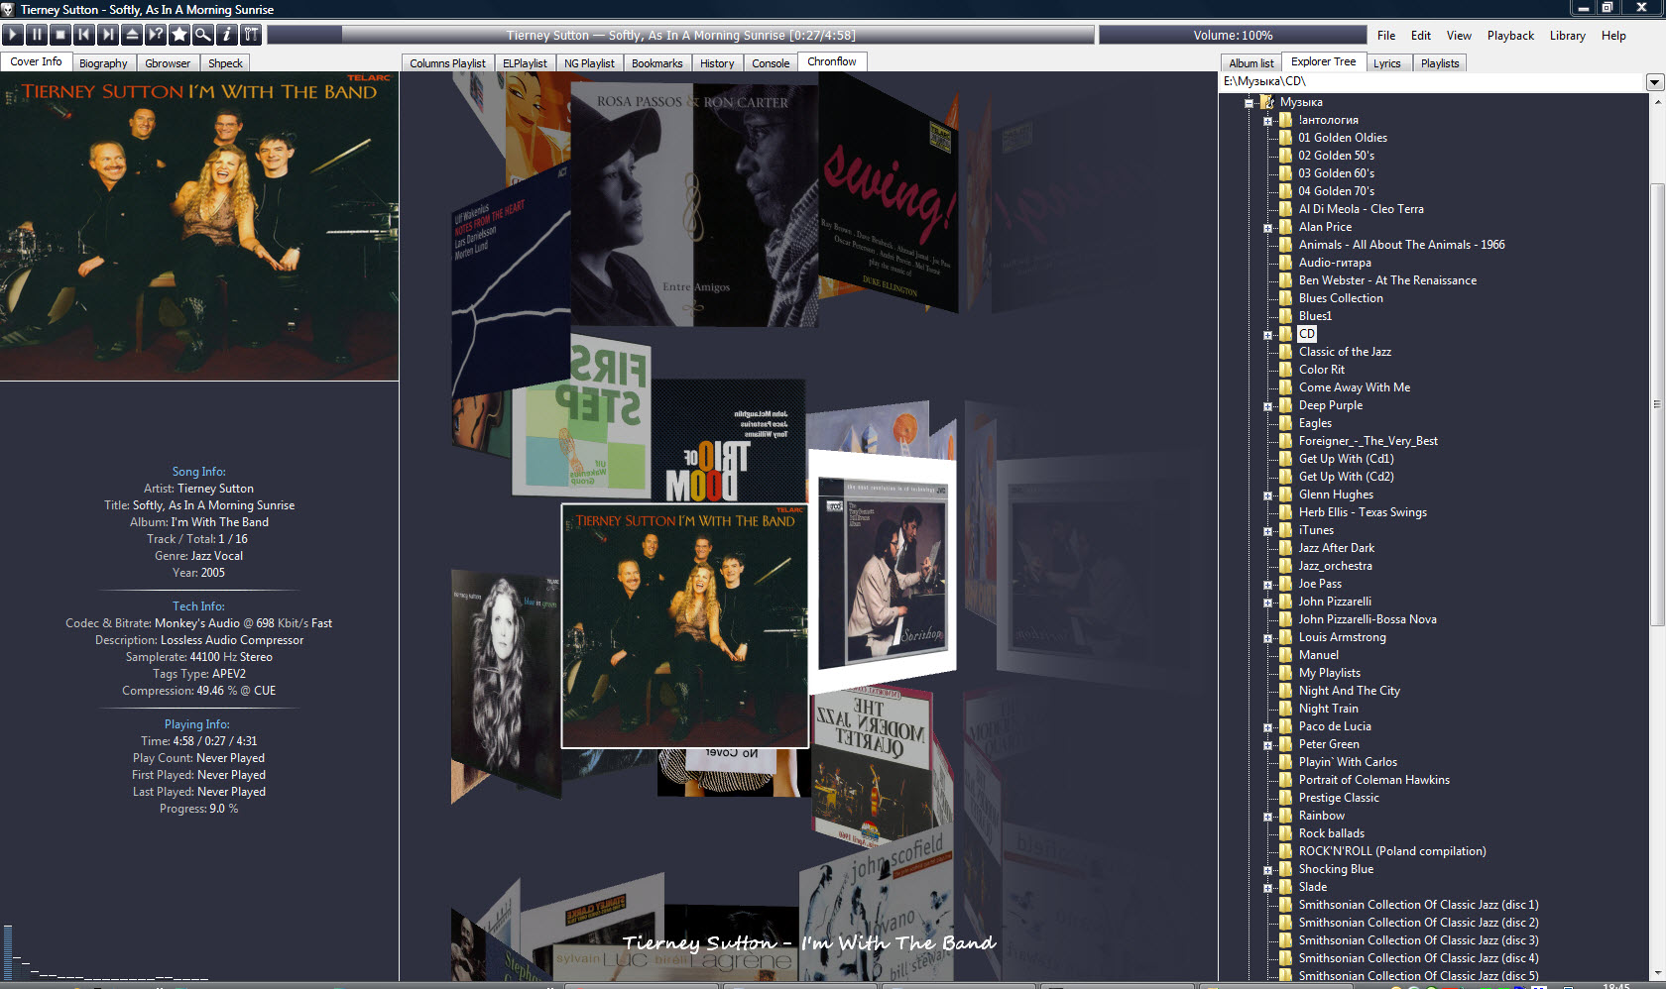This screenshot has height=989, width=1666.
Task: Open search with the magnifier icon
Action: click(203, 35)
